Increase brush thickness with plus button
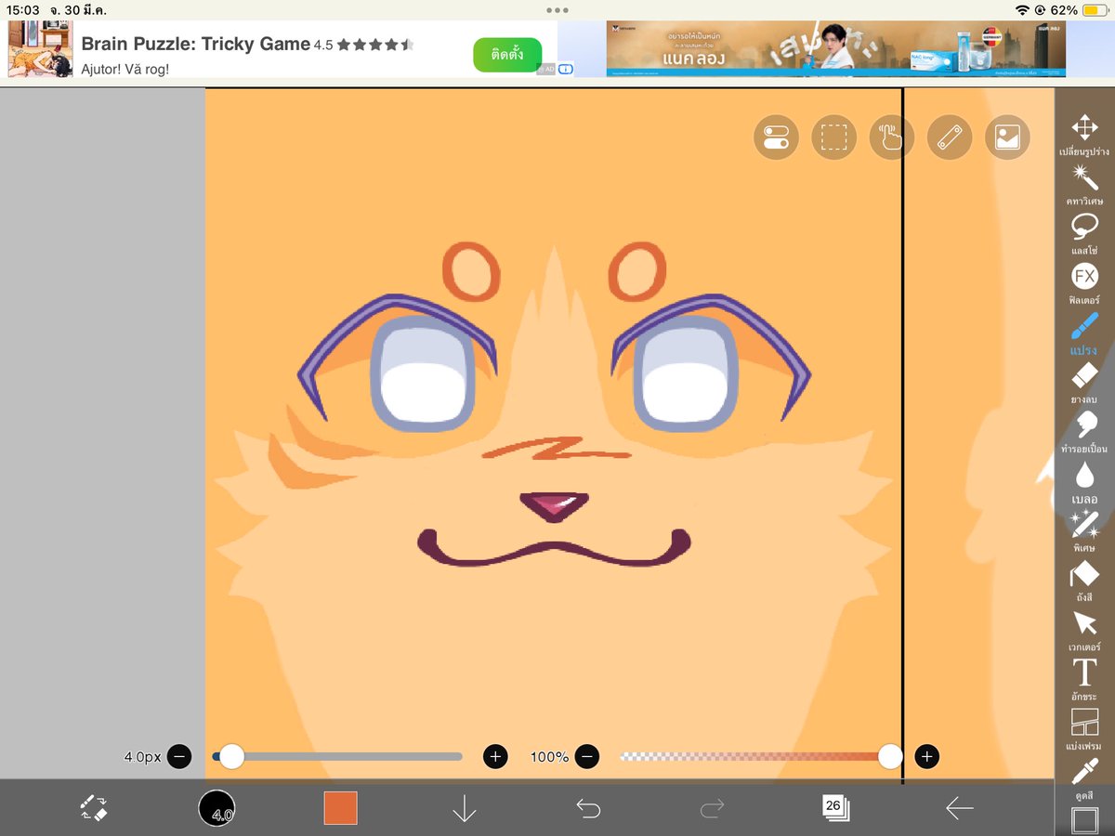The height and width of the screenshot is (836, 1115). tap(495, 756)
